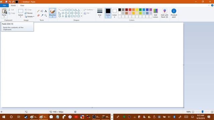Pick the Curve shape
The image size is (214, 120).
point(63,10)
